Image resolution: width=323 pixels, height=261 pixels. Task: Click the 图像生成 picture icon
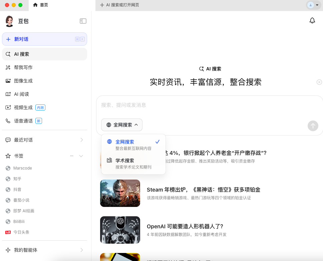8,81
